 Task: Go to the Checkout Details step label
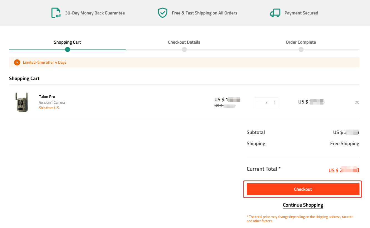[x=184, y=42]
